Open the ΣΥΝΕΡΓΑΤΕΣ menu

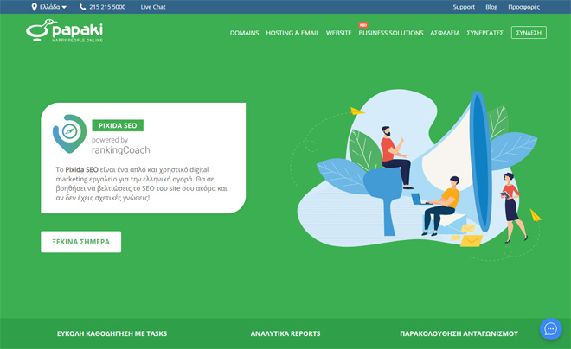(485, 33)
